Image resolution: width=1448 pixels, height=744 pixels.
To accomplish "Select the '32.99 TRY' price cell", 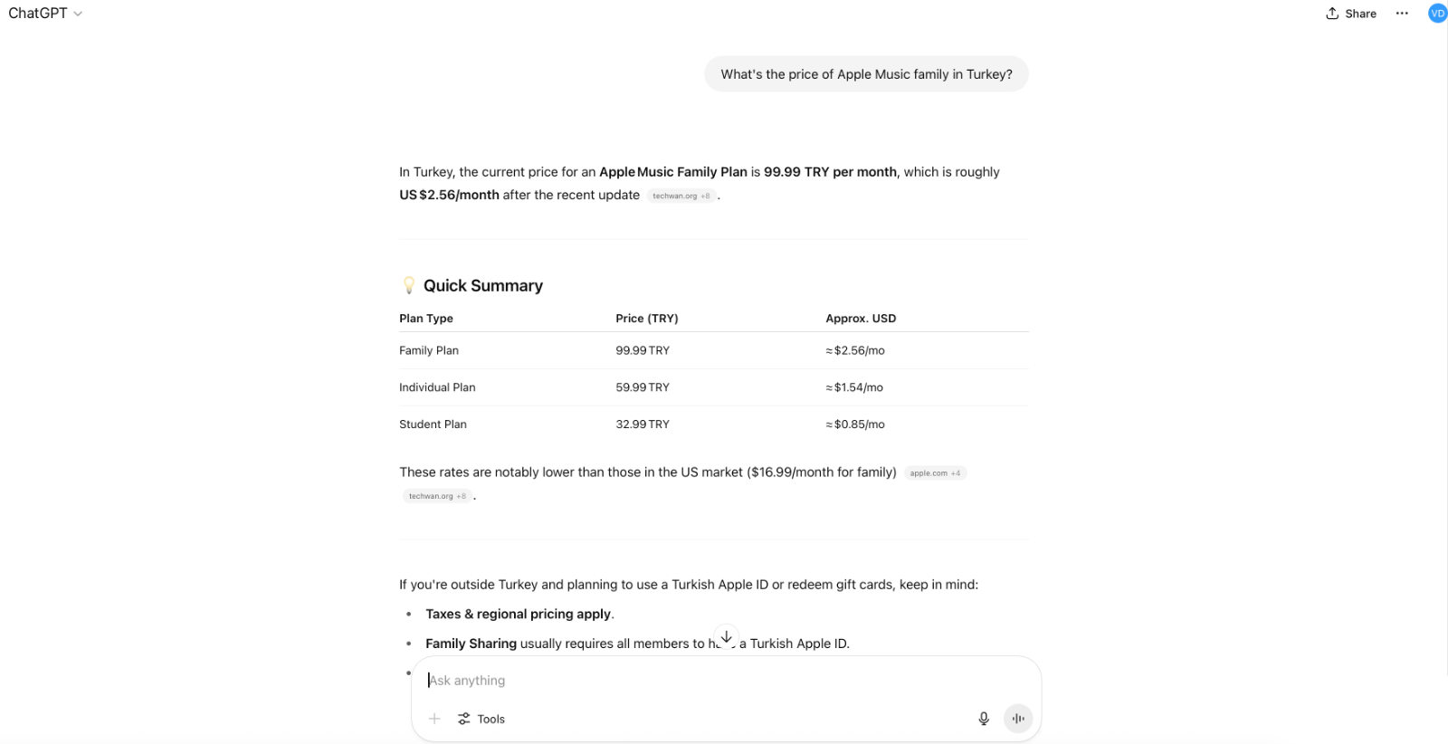I will coord(643,424).
